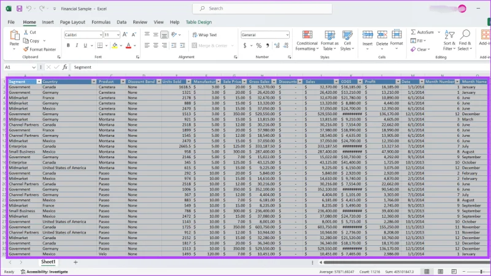Decrease the cell indent
The width and height of the screenshot is (491, 276).
point(174,45)
